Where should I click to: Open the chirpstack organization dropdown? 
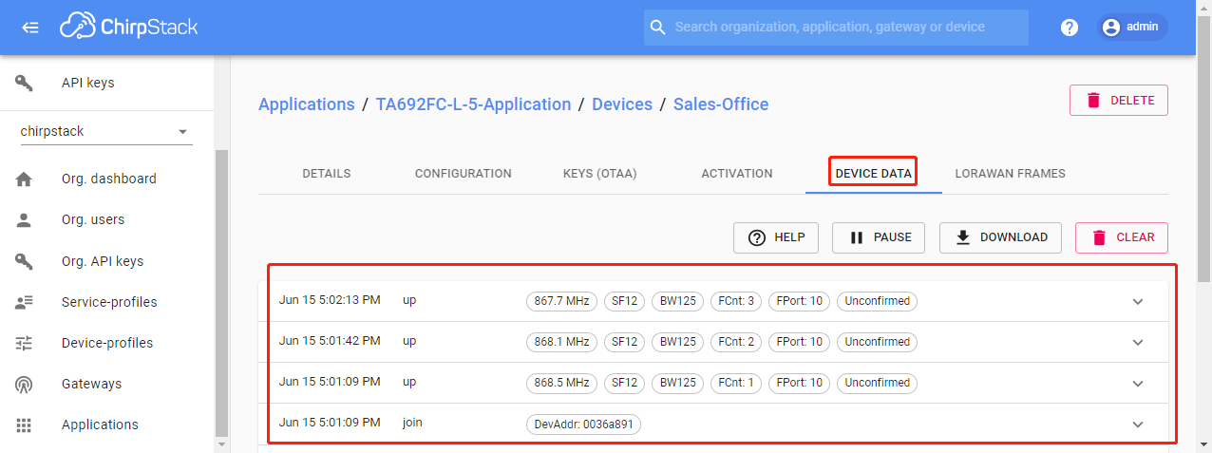point(106,132)
